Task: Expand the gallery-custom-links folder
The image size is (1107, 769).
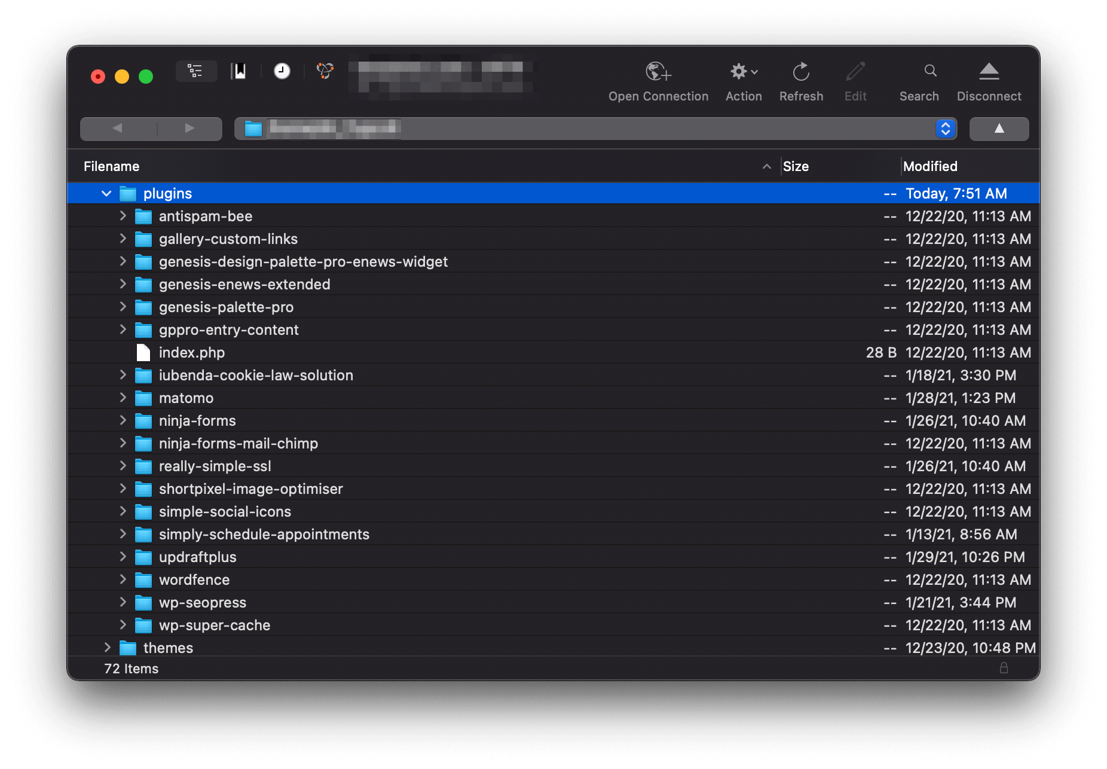Action: (123, 239)
